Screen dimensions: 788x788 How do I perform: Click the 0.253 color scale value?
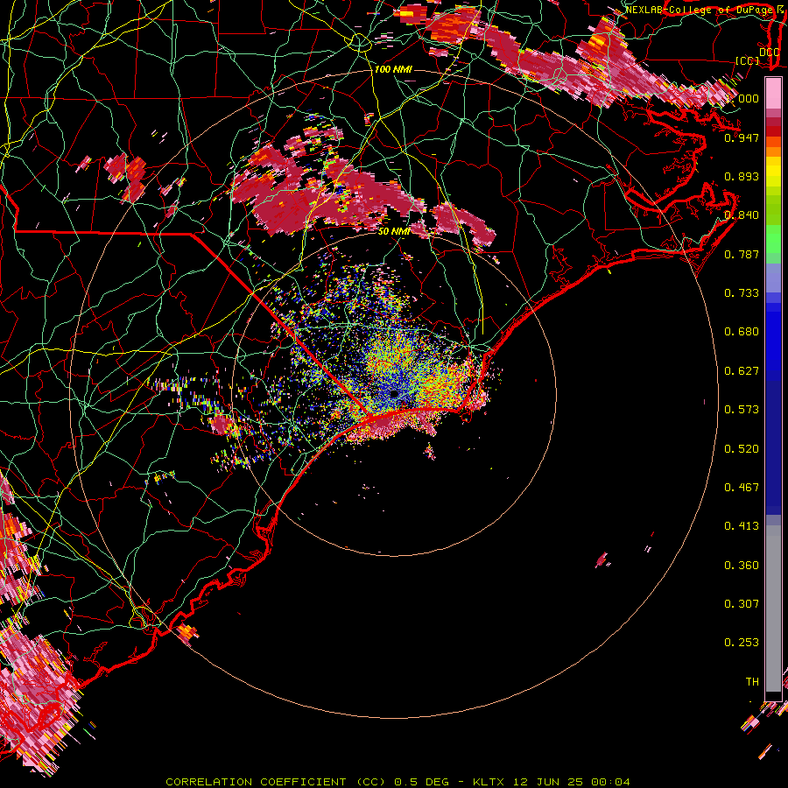click(x=742, y=643)
